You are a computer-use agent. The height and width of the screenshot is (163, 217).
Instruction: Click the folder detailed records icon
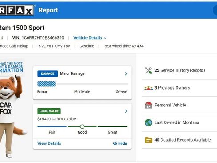point(149,140)
